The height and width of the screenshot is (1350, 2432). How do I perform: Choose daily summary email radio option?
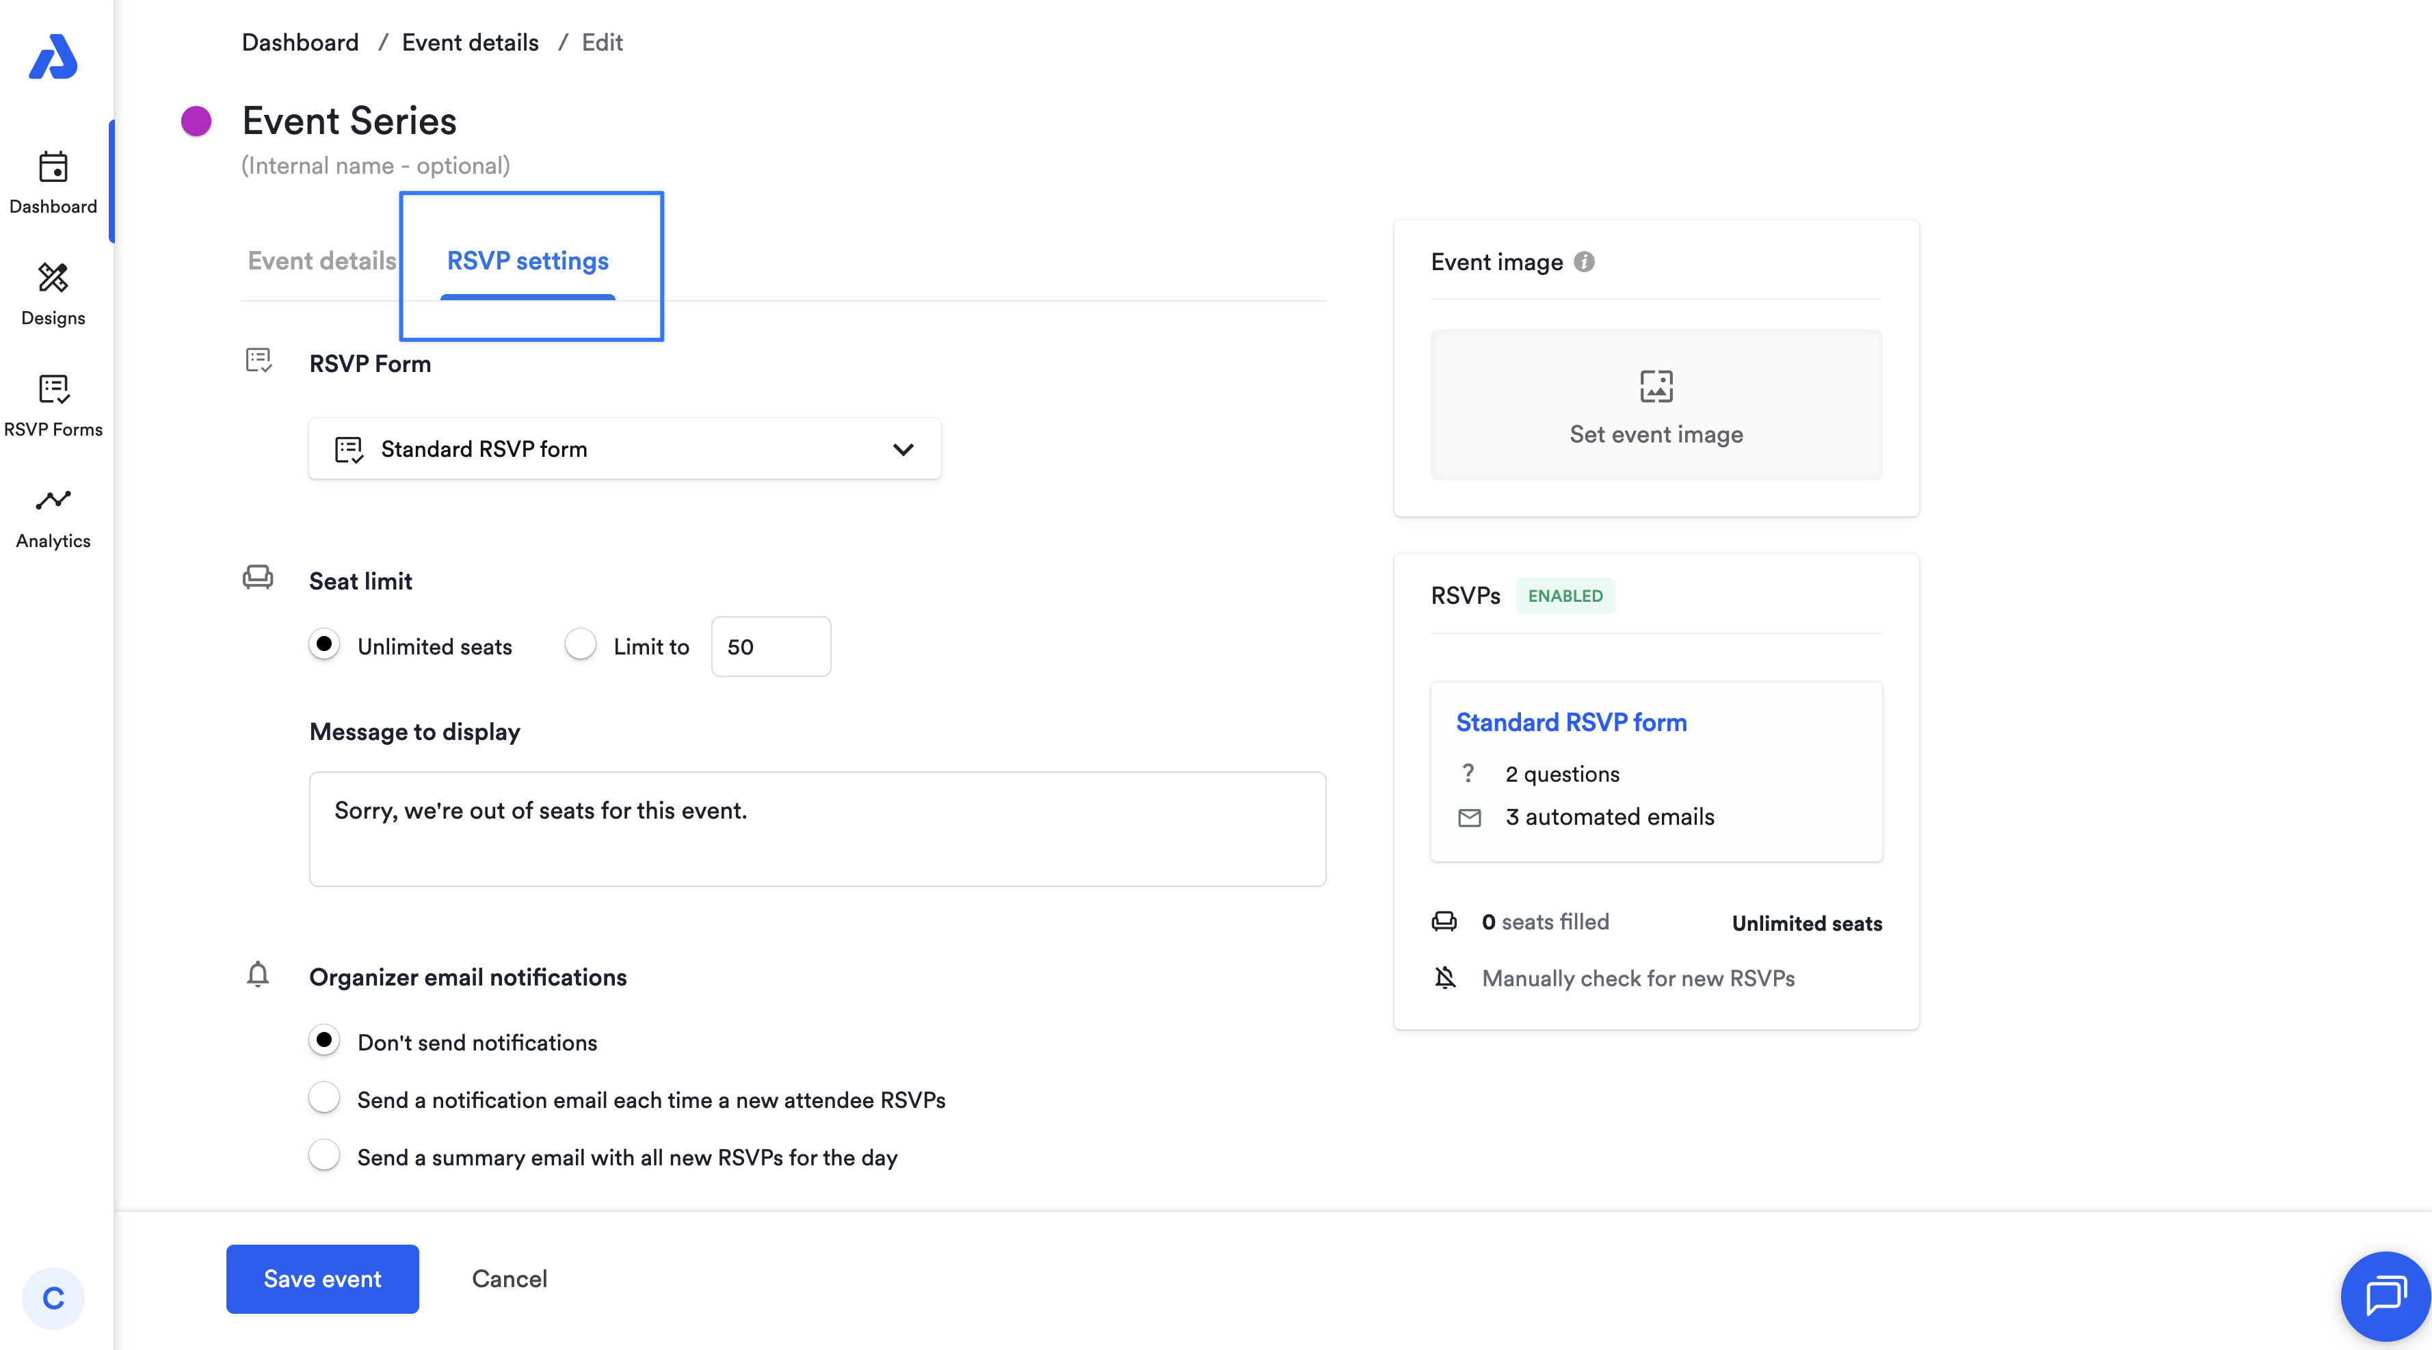(x=323, y=1156)
